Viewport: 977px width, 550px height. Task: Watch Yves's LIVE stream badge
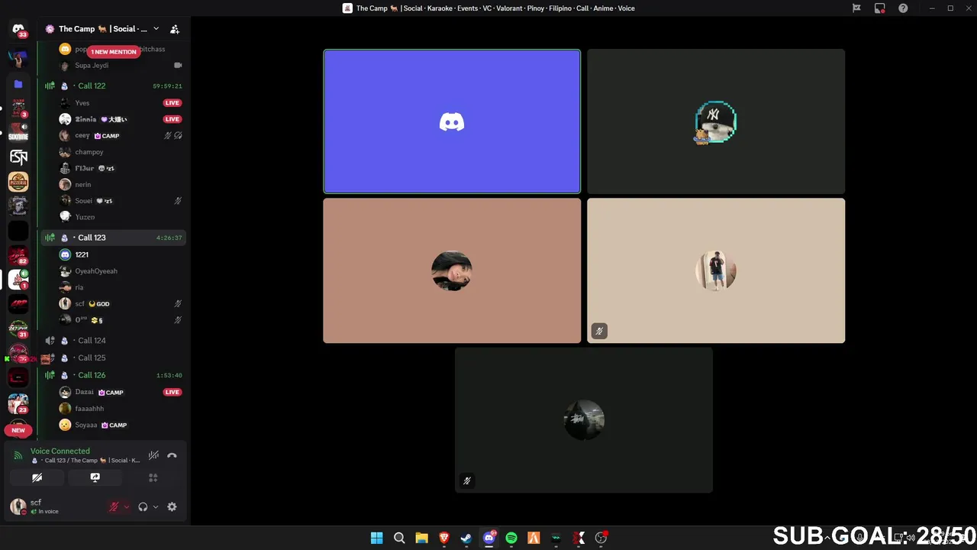click(x=172, y=103)
